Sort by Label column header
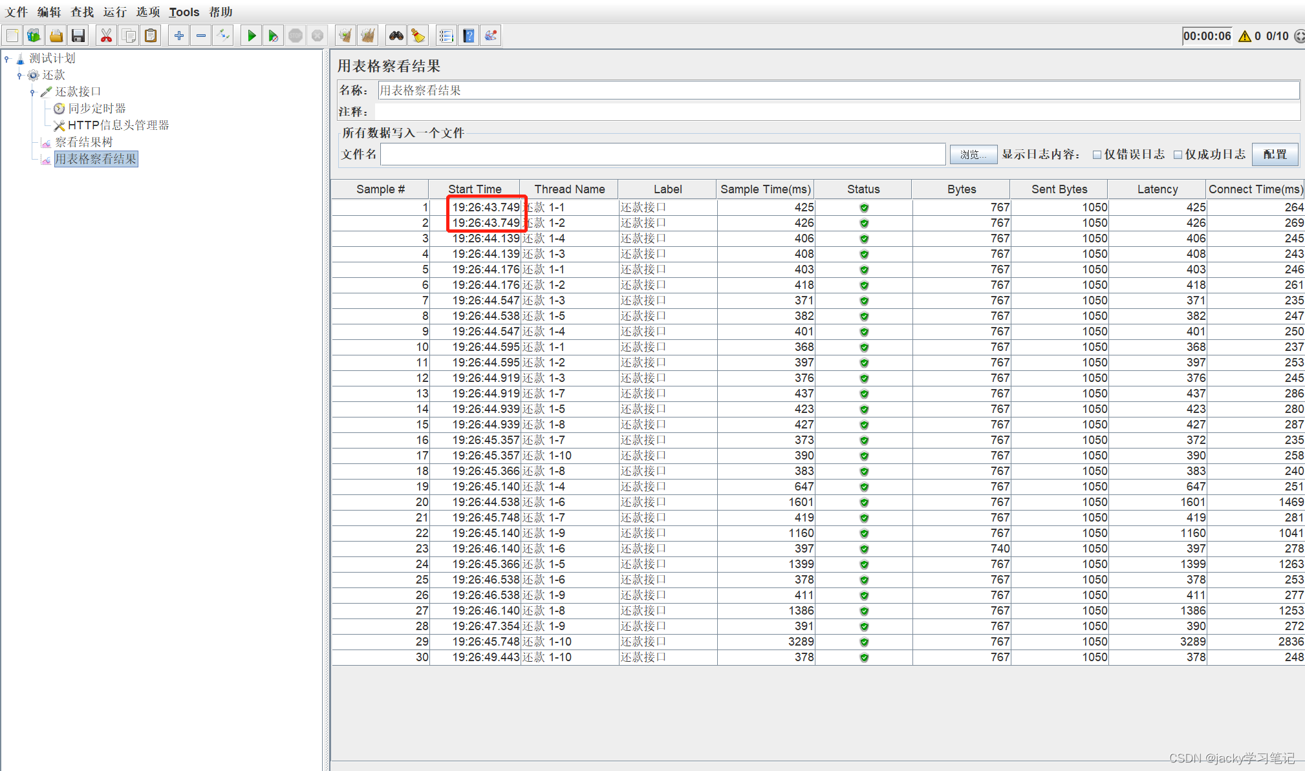 coord(667,189)
